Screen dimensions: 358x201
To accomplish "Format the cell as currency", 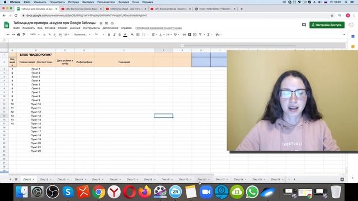I will [45, 35].
